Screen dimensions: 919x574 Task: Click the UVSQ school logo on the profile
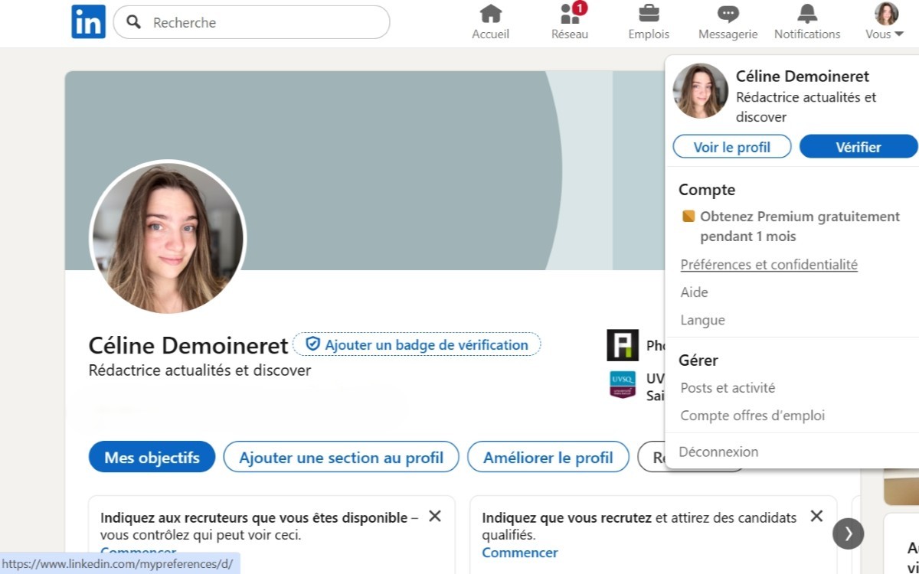pyautogui.click(x=623, y=385)
